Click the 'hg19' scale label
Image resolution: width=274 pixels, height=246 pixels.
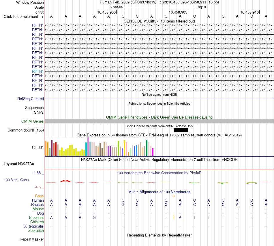click(x=202, y=7)
